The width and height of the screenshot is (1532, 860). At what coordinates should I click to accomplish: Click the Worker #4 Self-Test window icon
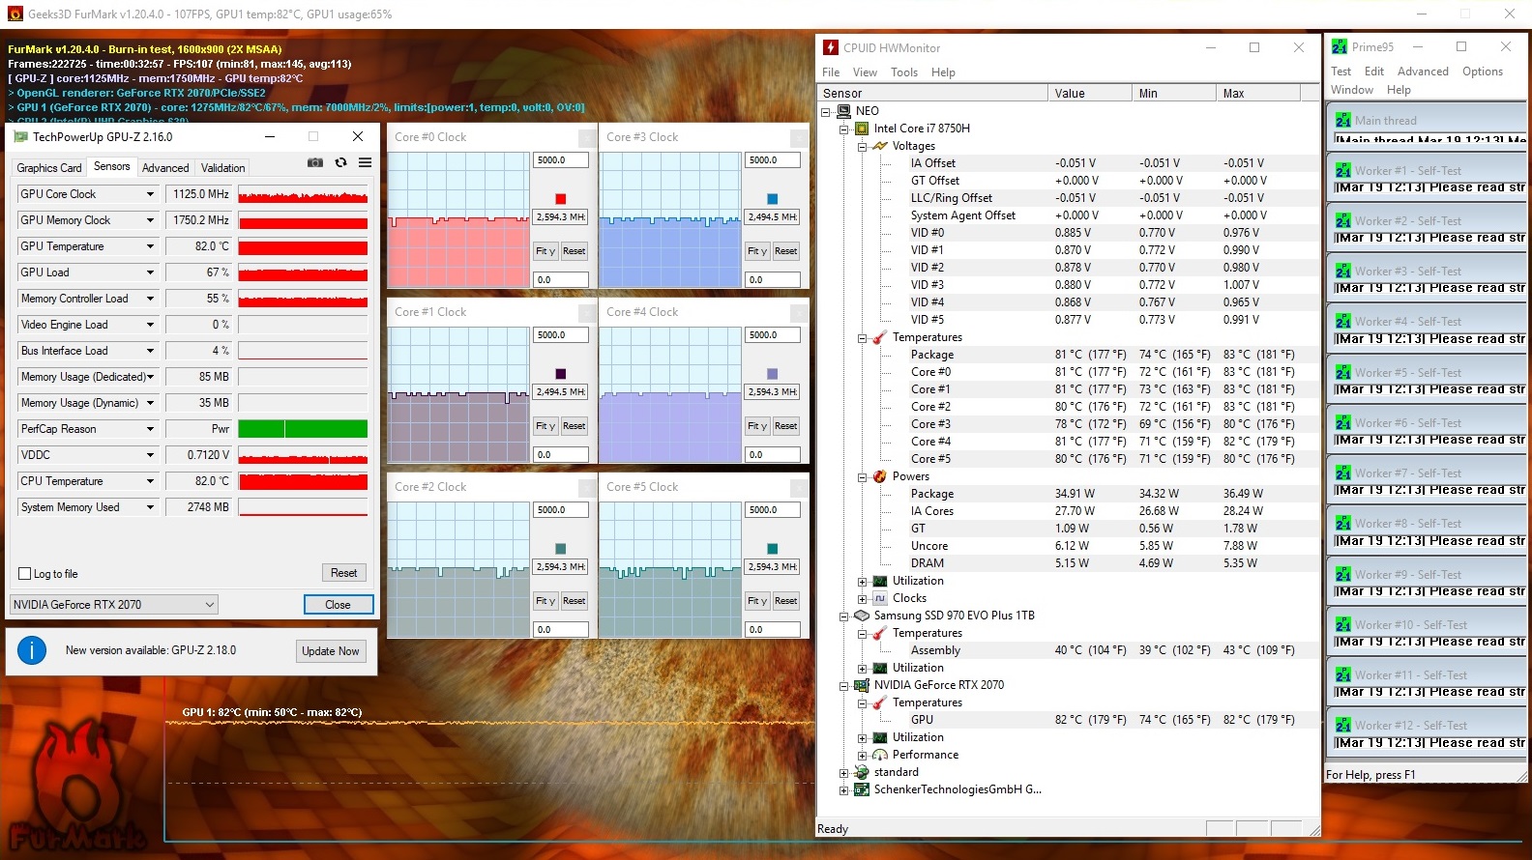click(1343, 321)
